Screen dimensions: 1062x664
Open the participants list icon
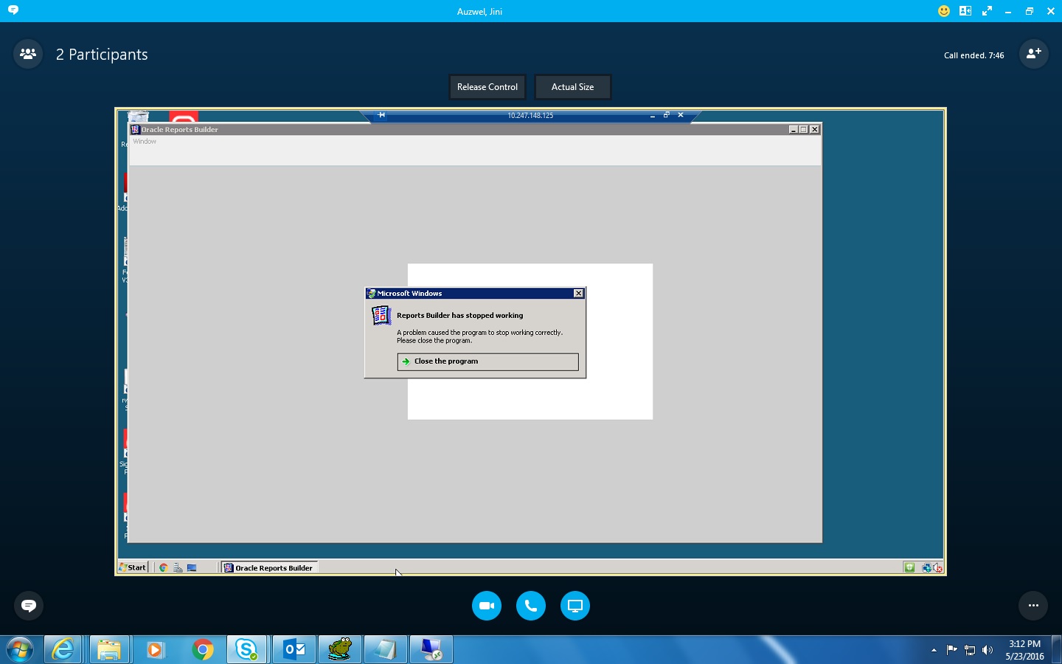(28, 54)
